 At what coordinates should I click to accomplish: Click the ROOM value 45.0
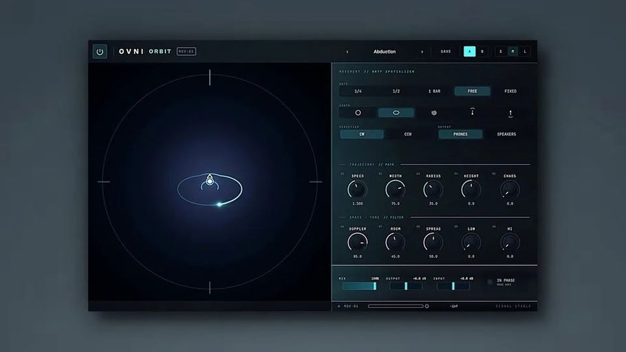(396, 256)
